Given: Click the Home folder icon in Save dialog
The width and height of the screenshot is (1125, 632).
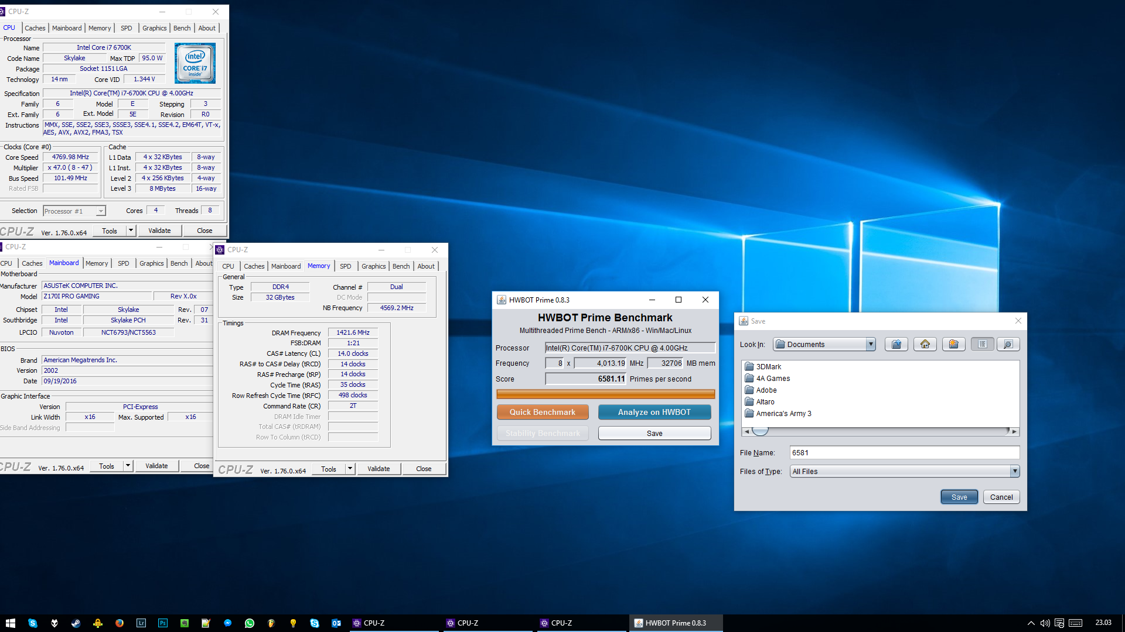Looking at the screenshot, I should pyautogui.click(x=925, y=344).
